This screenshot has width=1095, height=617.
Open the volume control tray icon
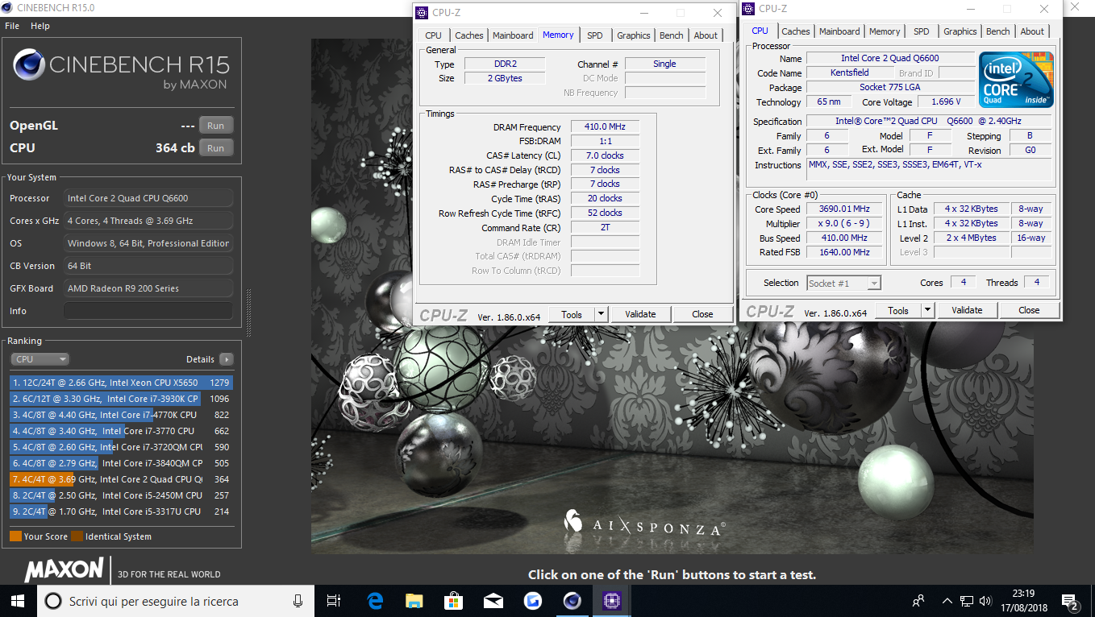point(985,601)
